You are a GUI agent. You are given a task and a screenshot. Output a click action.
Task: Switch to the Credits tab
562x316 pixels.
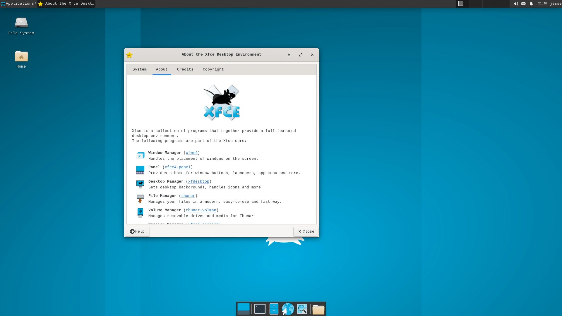click(185, 69)
